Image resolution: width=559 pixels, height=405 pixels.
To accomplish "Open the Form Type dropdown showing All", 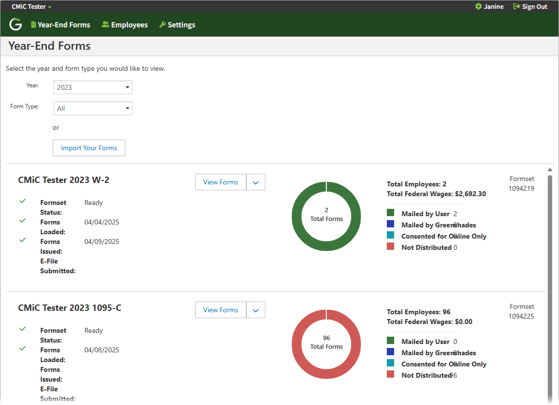I will tap(93, 108).
